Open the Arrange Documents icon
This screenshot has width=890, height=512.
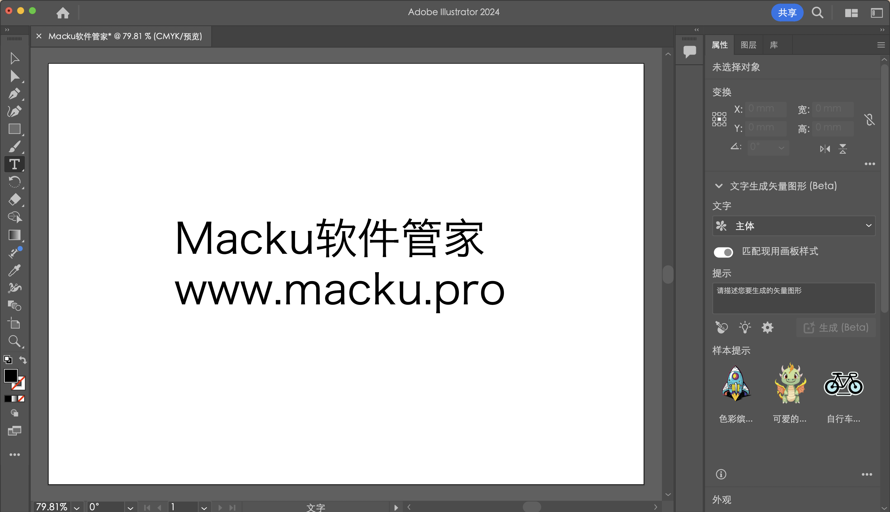click(x=851, y=13)
